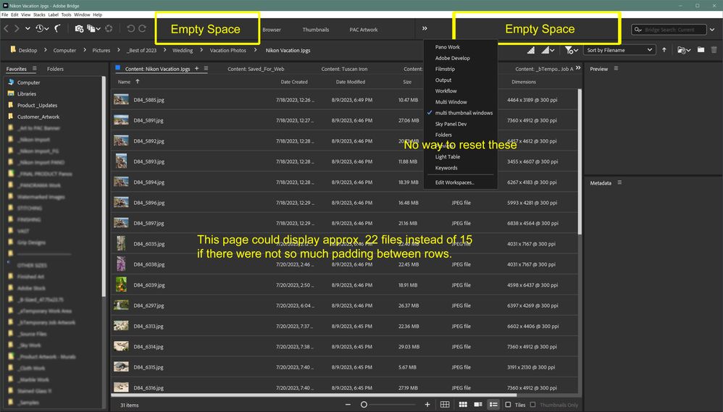Viewport: 723px width, 412px height.
Task: Open navigation history dropdown arrow
Action: [28, 28]
